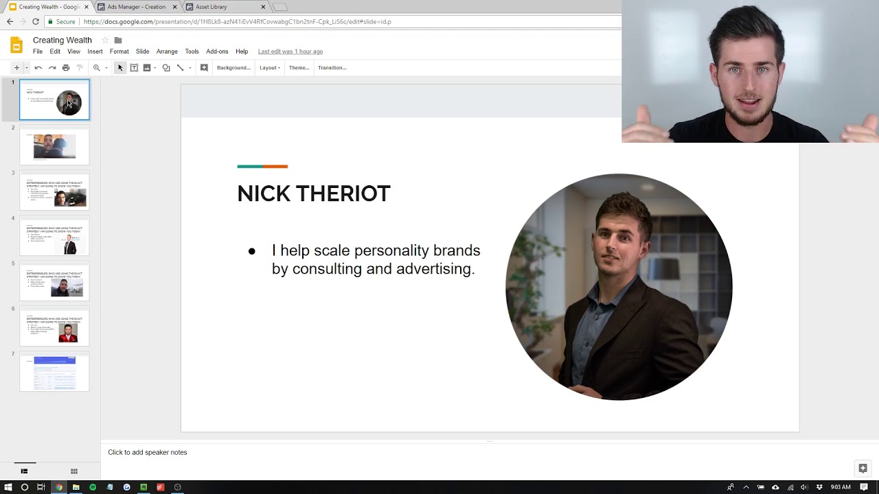Star the Creating Wealth presentation
Image resolution: width=879 pixels, height=494 pixels.
pos(105,40)
